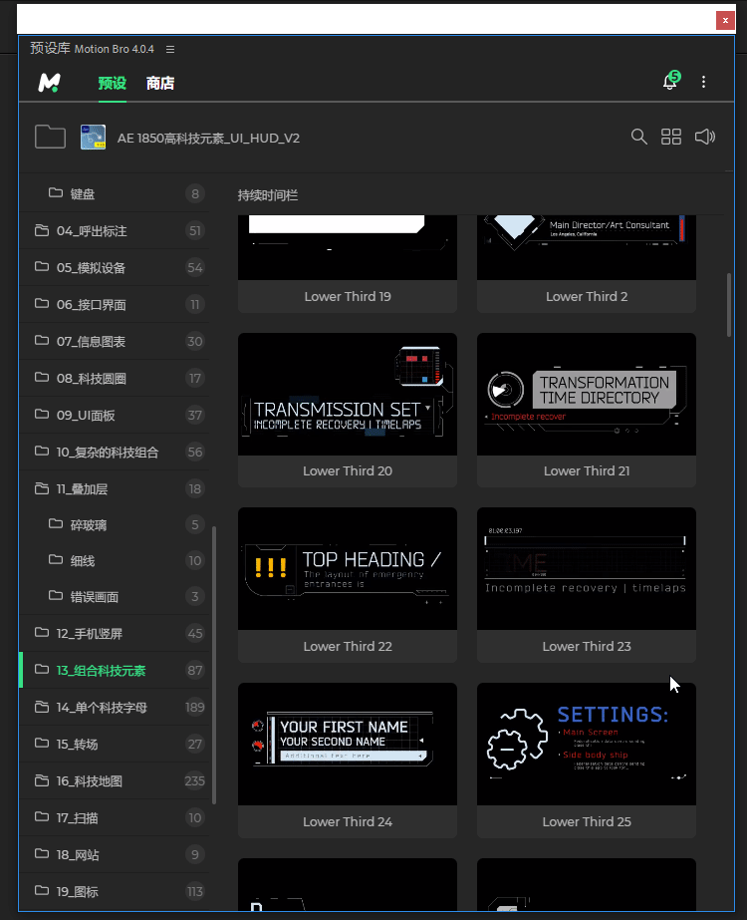Screen dimensions: 747x920
Task: Open the 19_图标 folder
Action: click(115, 891)
